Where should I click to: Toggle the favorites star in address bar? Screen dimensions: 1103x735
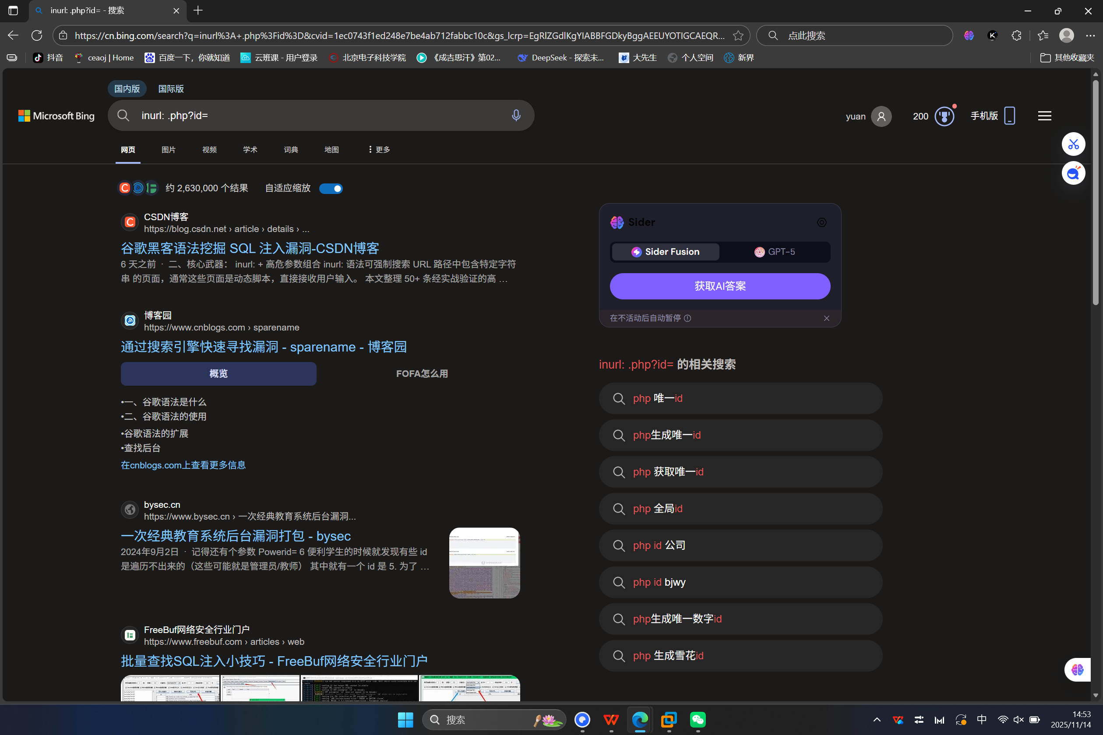738,35
